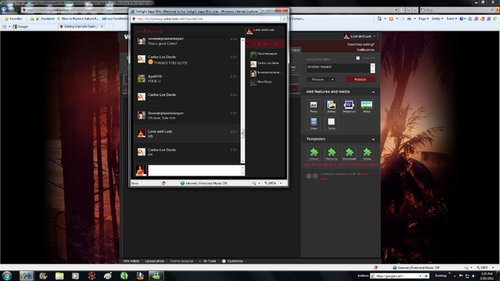Open the Notifications link
This screenshot has width=500, height=281.
tap(366, 50)
